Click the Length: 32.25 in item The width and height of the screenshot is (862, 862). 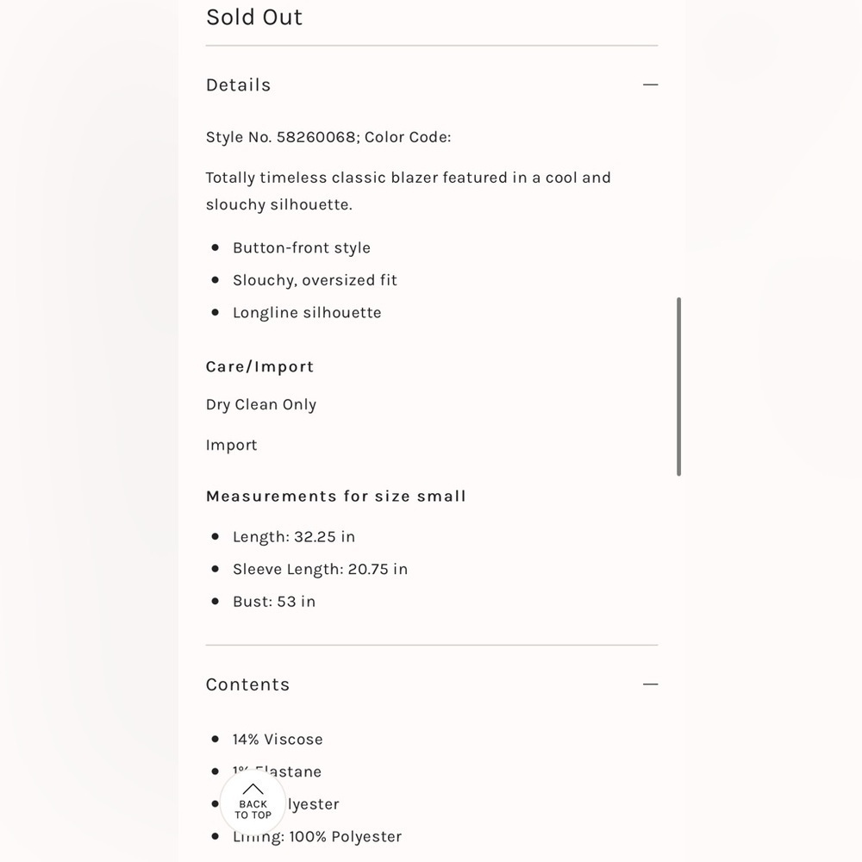coord(294,536)
